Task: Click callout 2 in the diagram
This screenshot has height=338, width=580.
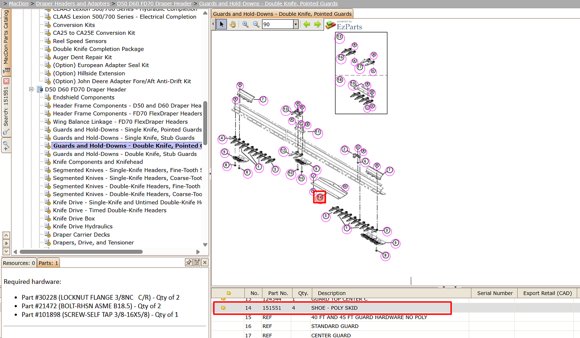Action: (x=345, y=149)
